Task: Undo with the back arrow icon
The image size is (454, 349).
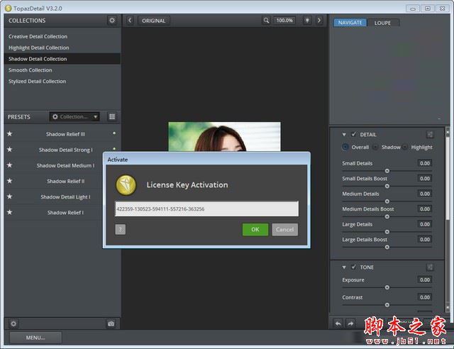Action: coord(338,323)
